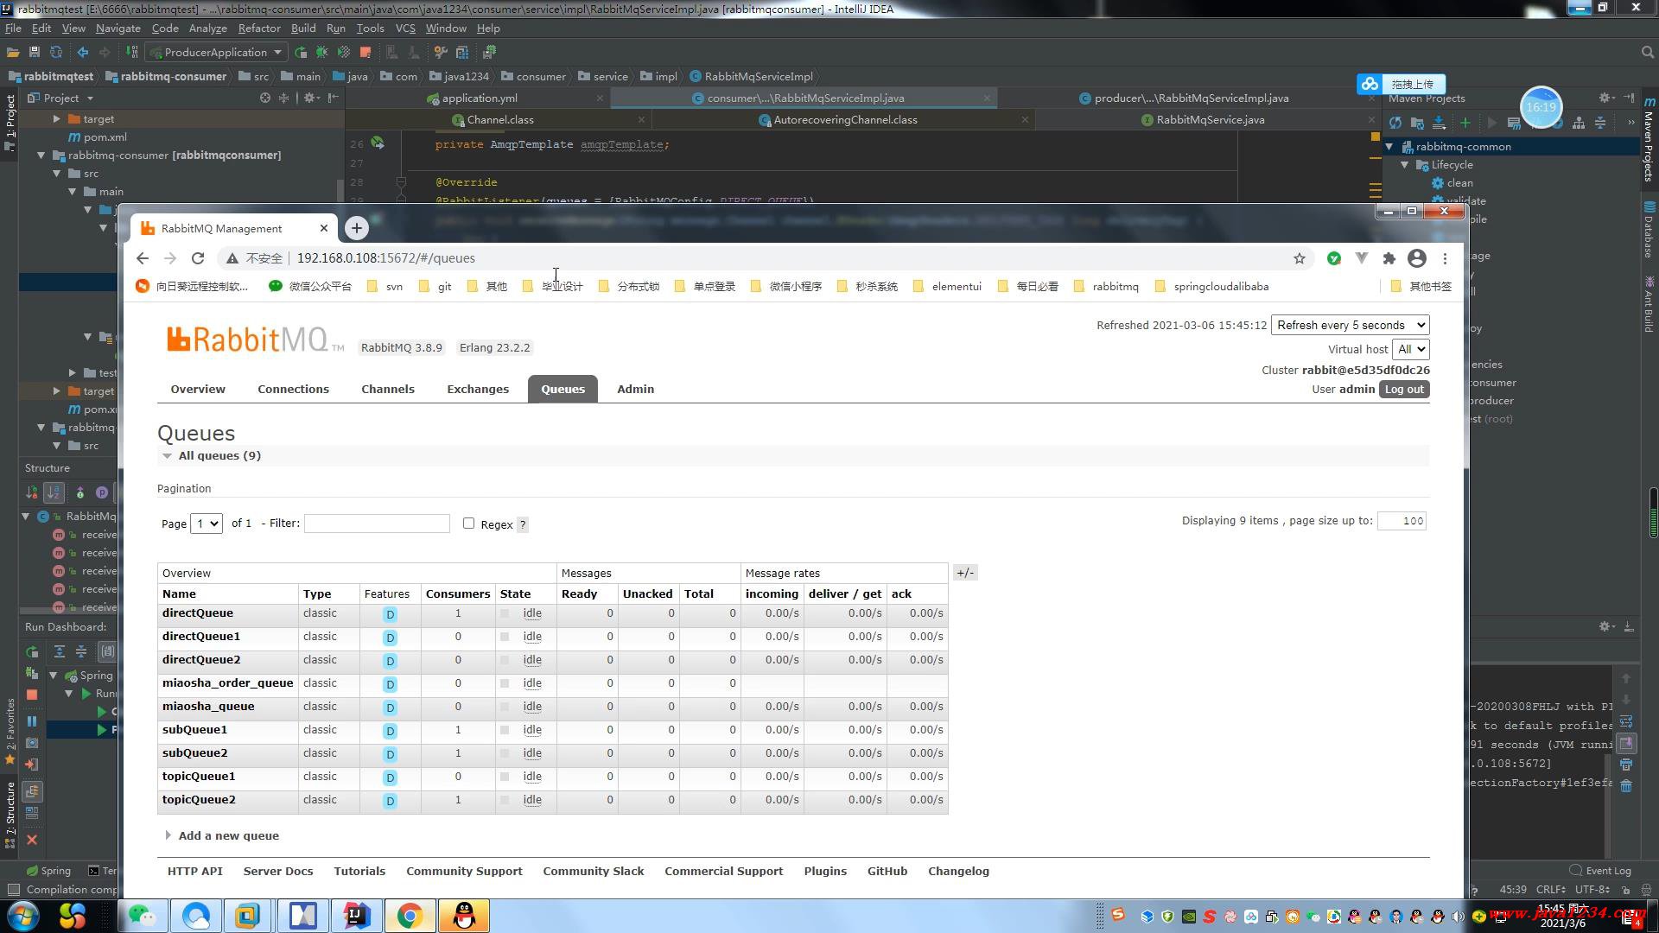1659x933 pixels.
Task: Open Project Structure icon in IntelliJ toolbar
Action: click(462, 52)
